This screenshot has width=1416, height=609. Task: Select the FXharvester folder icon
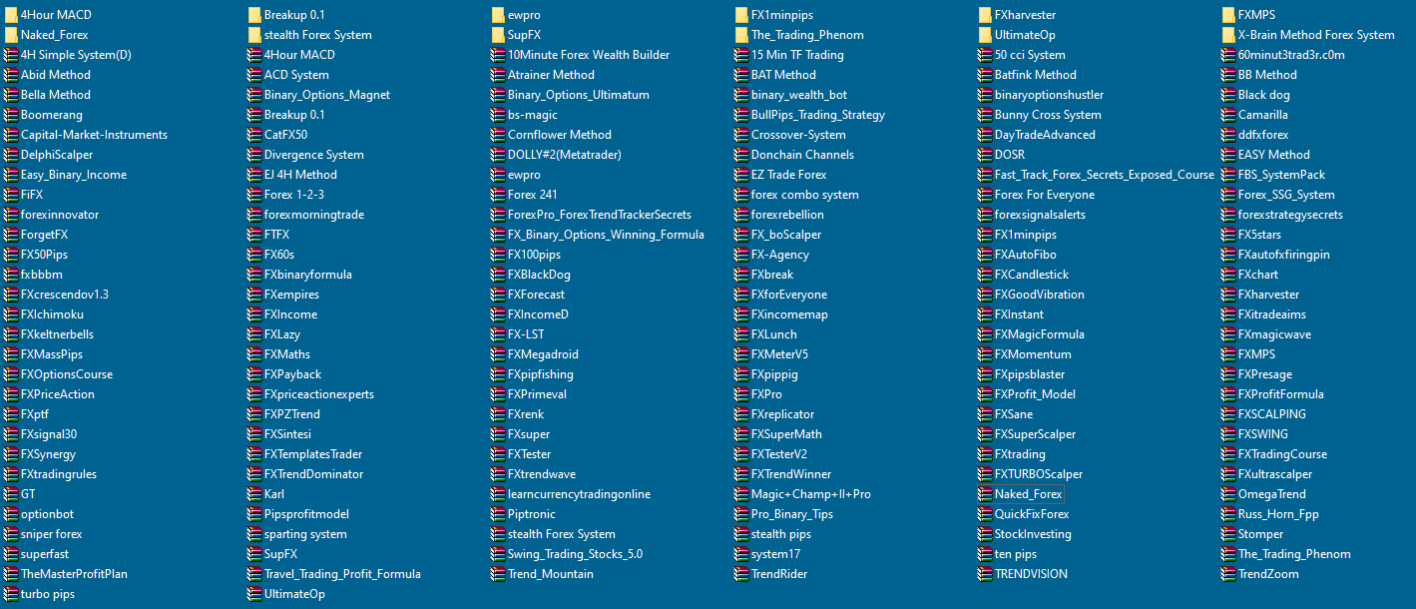pos(985,15)
